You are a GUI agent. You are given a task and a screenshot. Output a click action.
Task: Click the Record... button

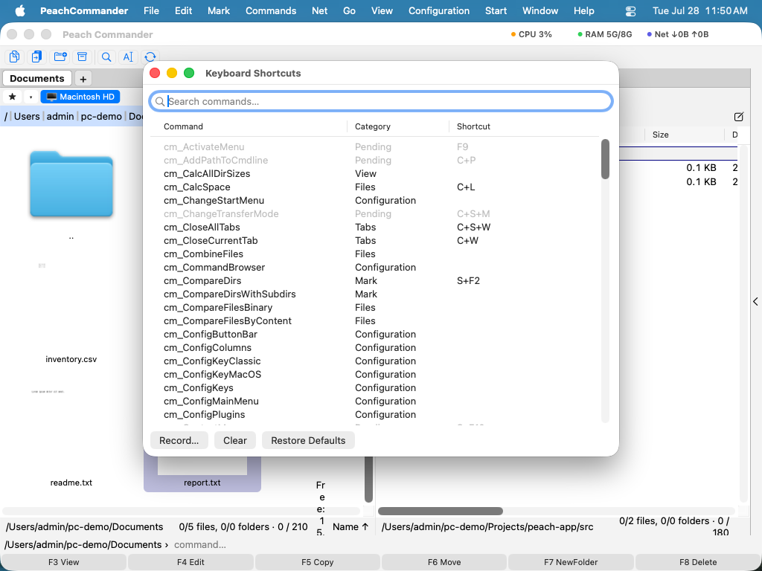(x=179, y=440)
